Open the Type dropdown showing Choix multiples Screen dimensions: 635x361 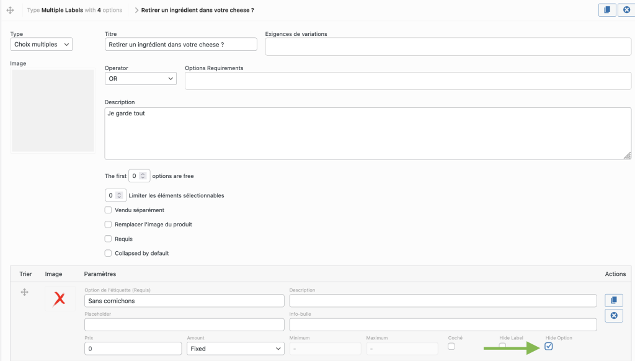[42, 45]
